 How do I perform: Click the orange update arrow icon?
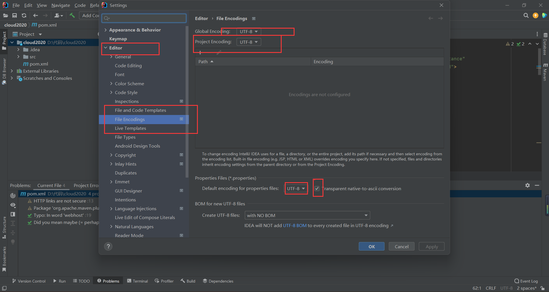click(535, 15)
